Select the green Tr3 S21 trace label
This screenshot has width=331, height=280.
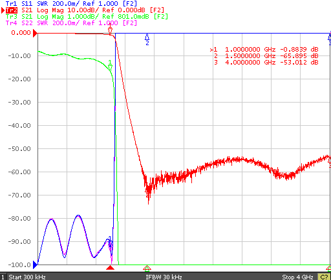coord(87,17)
